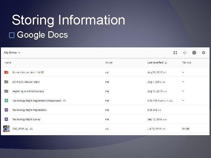Reverse sort with Last modified arrow
Viewport: 211px width, 158px height.
point(166,63)
